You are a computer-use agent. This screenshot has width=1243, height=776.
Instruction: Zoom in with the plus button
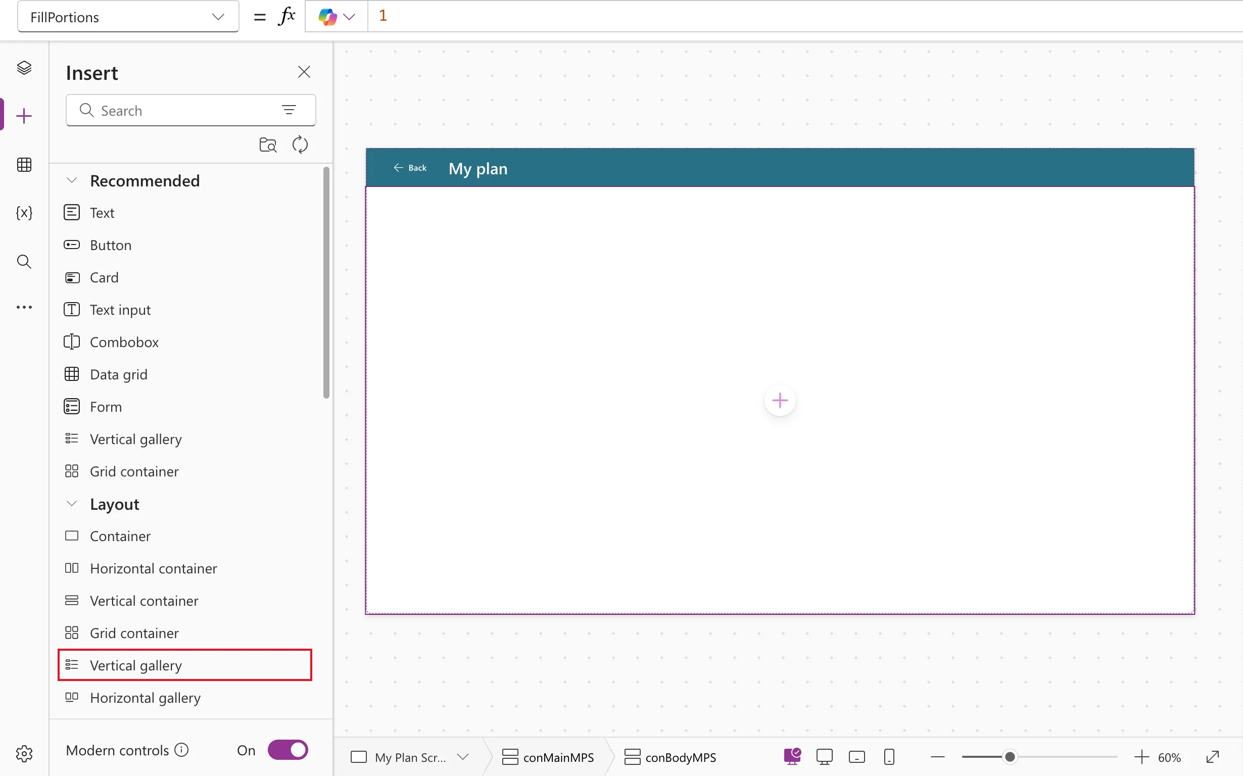click(x=1141, y=757)
